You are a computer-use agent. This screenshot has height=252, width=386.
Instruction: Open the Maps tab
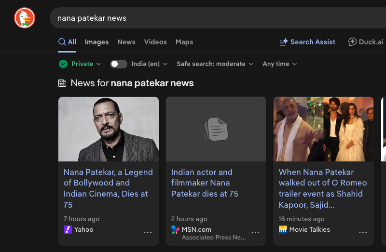coord(184,42)
